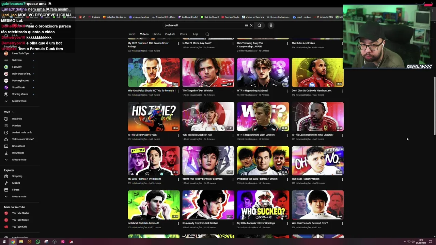Viewport: 436px width, 245px height.
Task: Open the Você section chevron
Action: 13,112
